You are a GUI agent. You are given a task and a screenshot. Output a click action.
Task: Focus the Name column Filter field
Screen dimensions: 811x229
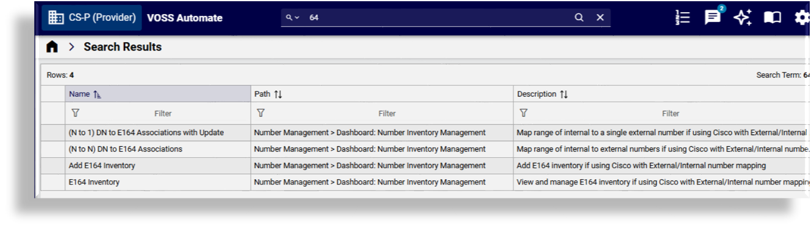163,113
